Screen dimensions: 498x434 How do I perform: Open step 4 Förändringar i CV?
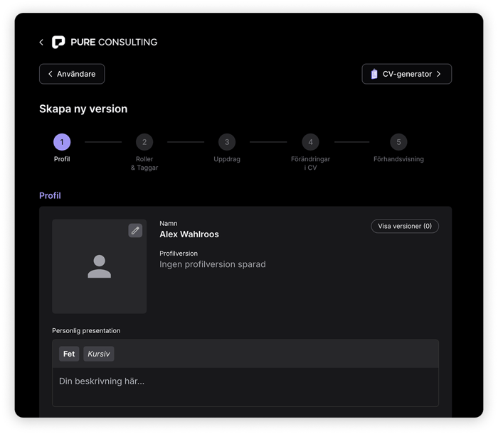[310, 142]
